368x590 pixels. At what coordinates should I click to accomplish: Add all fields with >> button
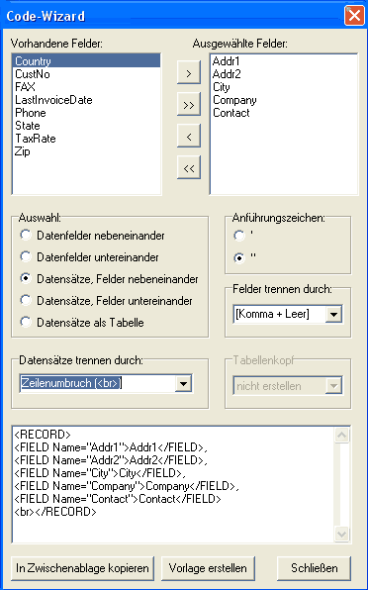(x=189, y=105)
